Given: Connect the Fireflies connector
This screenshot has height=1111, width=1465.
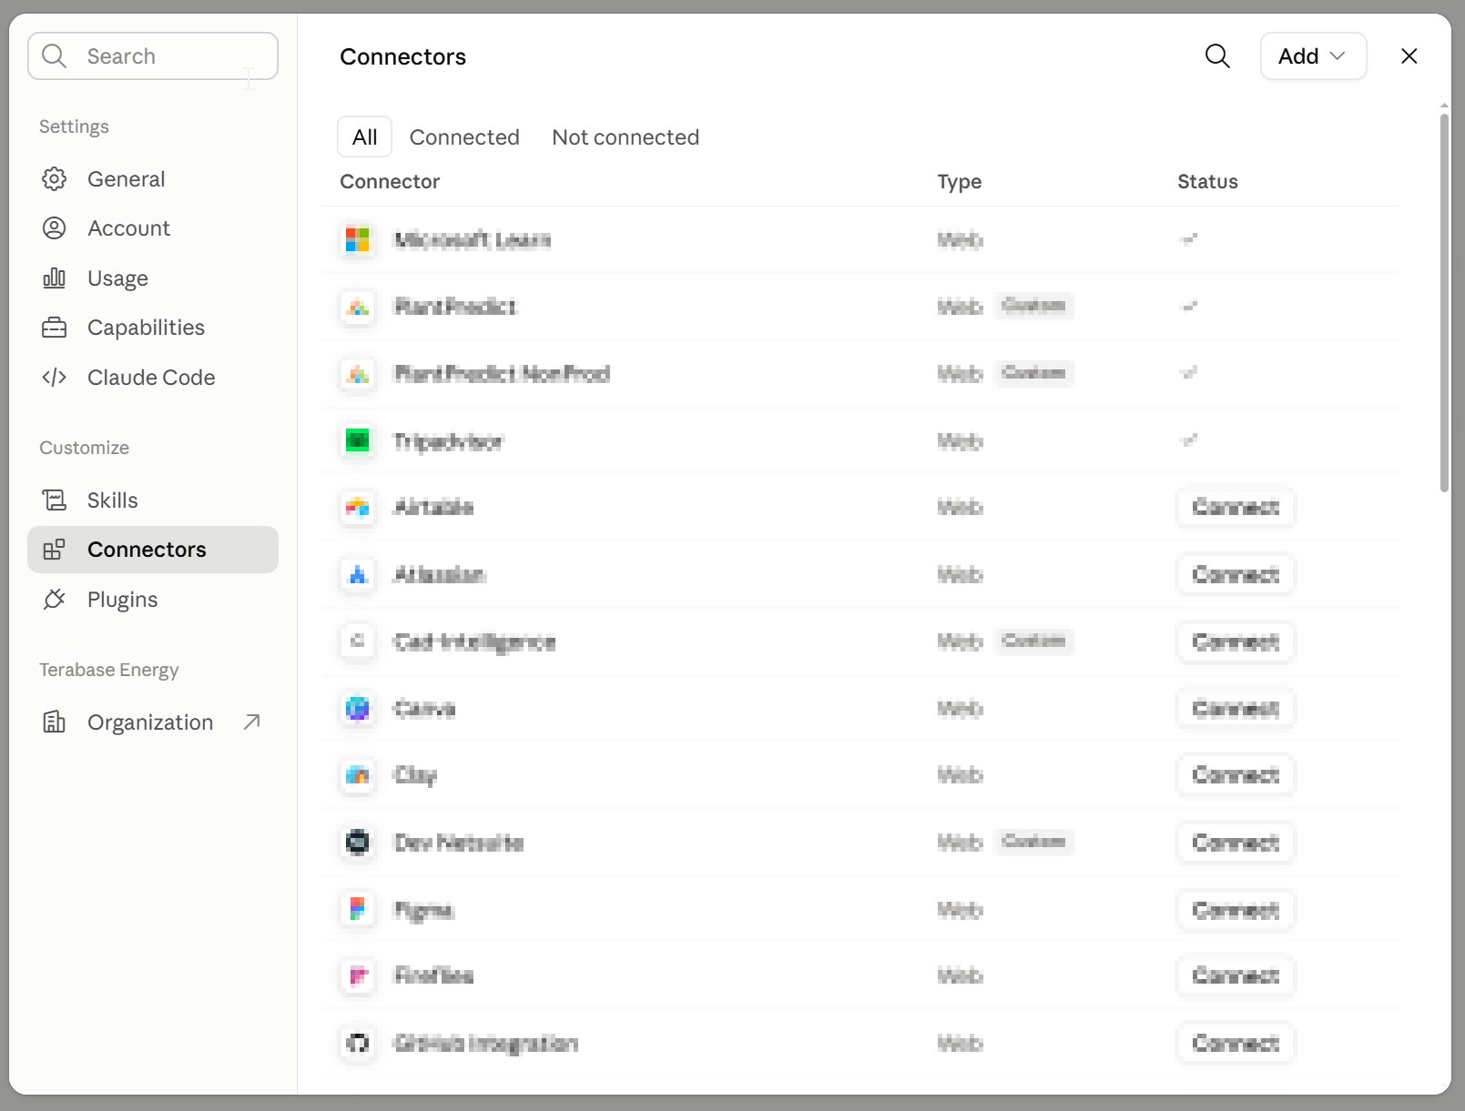Looking at the screenshot, I should (1236, 976).
